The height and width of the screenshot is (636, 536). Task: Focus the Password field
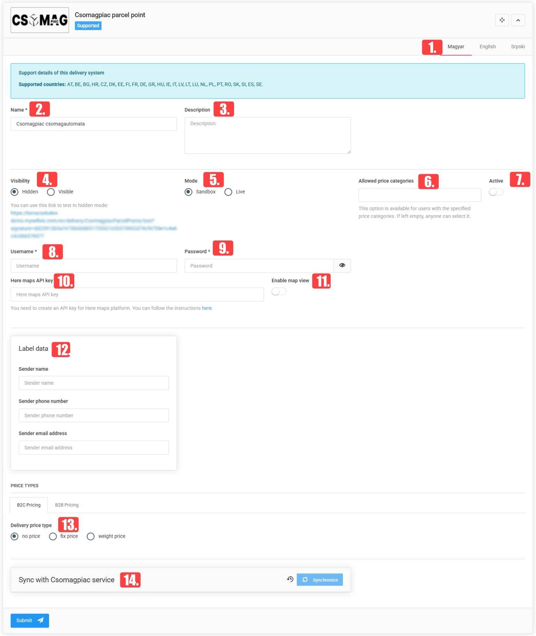pos(259,266)
